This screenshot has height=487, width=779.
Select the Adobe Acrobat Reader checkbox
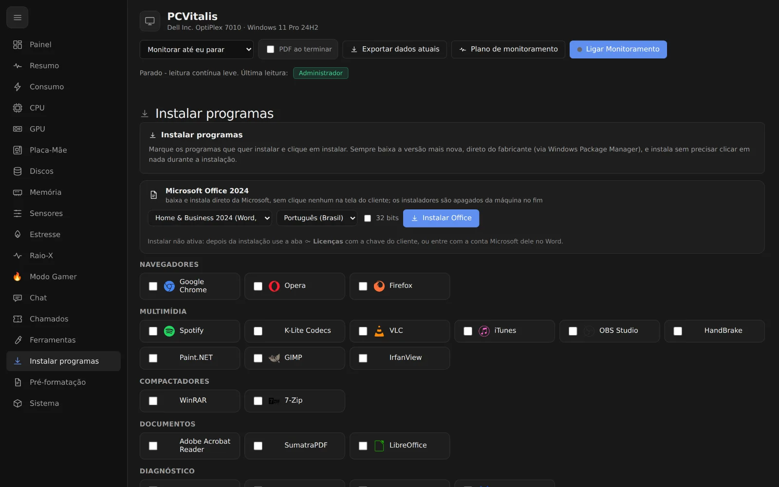pyautogui.click(x=153, y=446)
